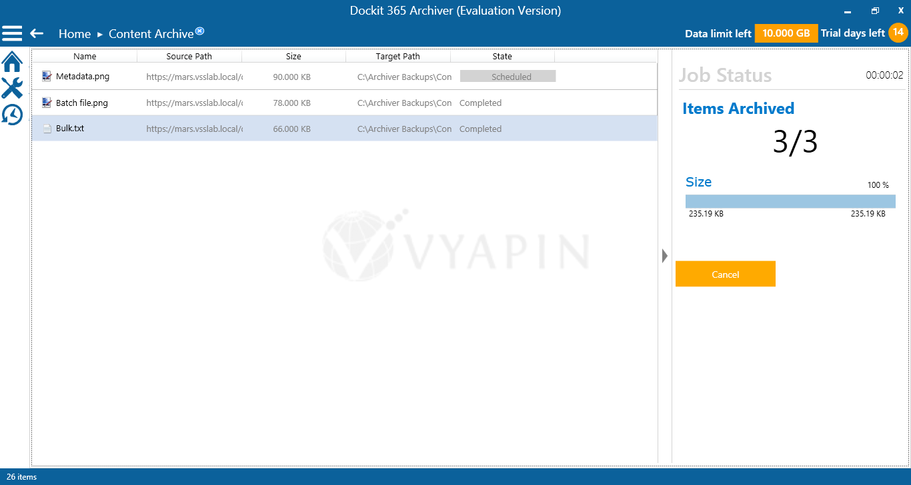The height and width of the screenshot is (485, 911).
Task: Click Content Archive breadcrumb
Action: (x=151, y=34)
